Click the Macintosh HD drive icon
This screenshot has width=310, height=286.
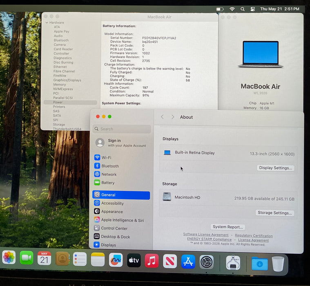(167, 197)
